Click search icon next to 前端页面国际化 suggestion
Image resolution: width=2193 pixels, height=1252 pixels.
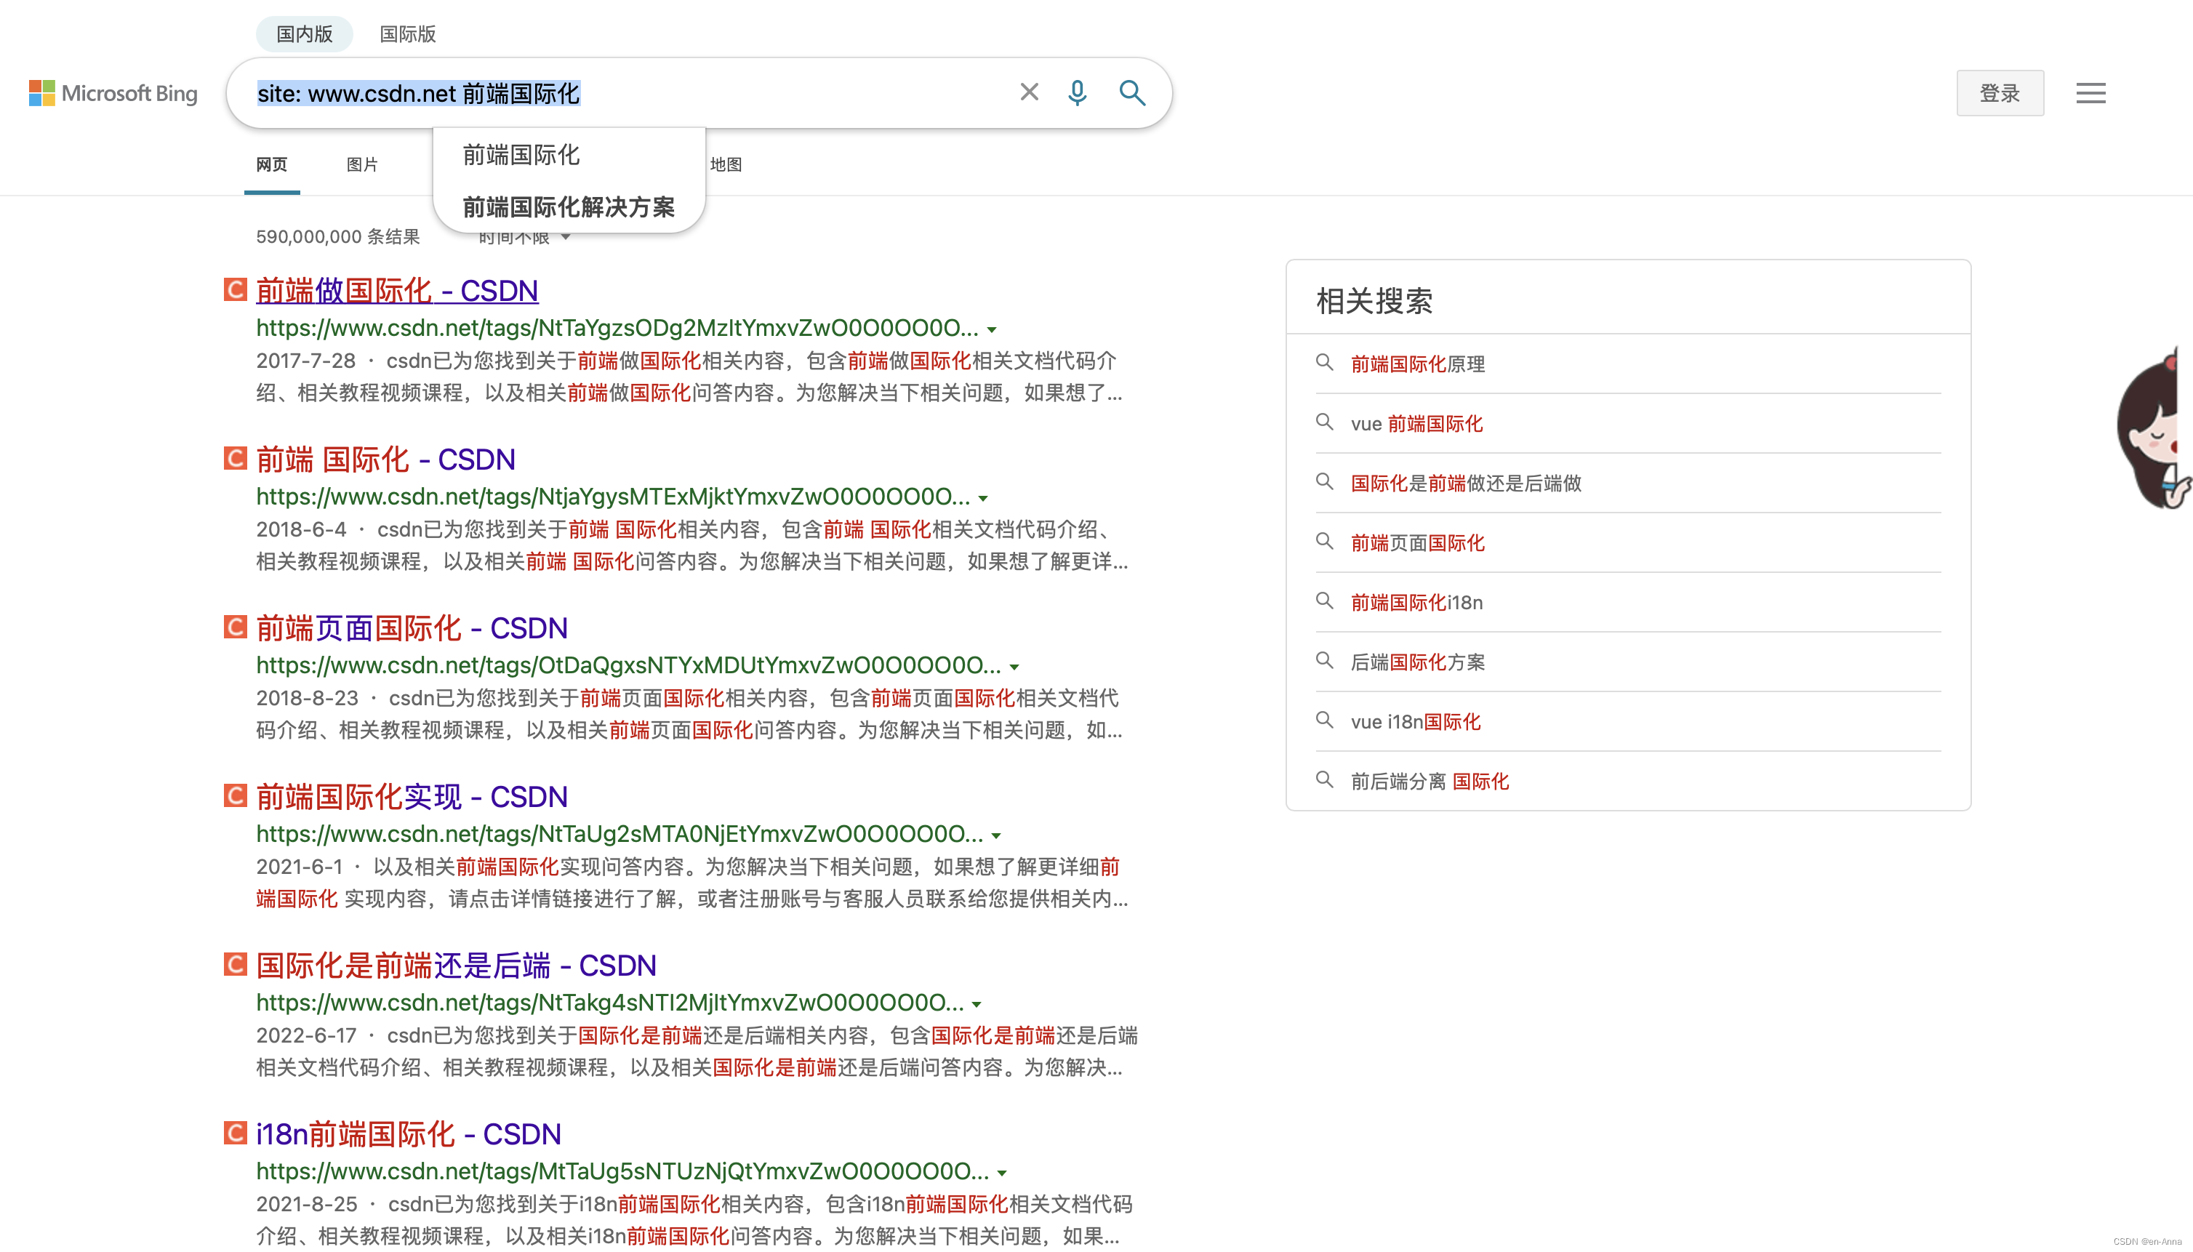coord(1324,542)
